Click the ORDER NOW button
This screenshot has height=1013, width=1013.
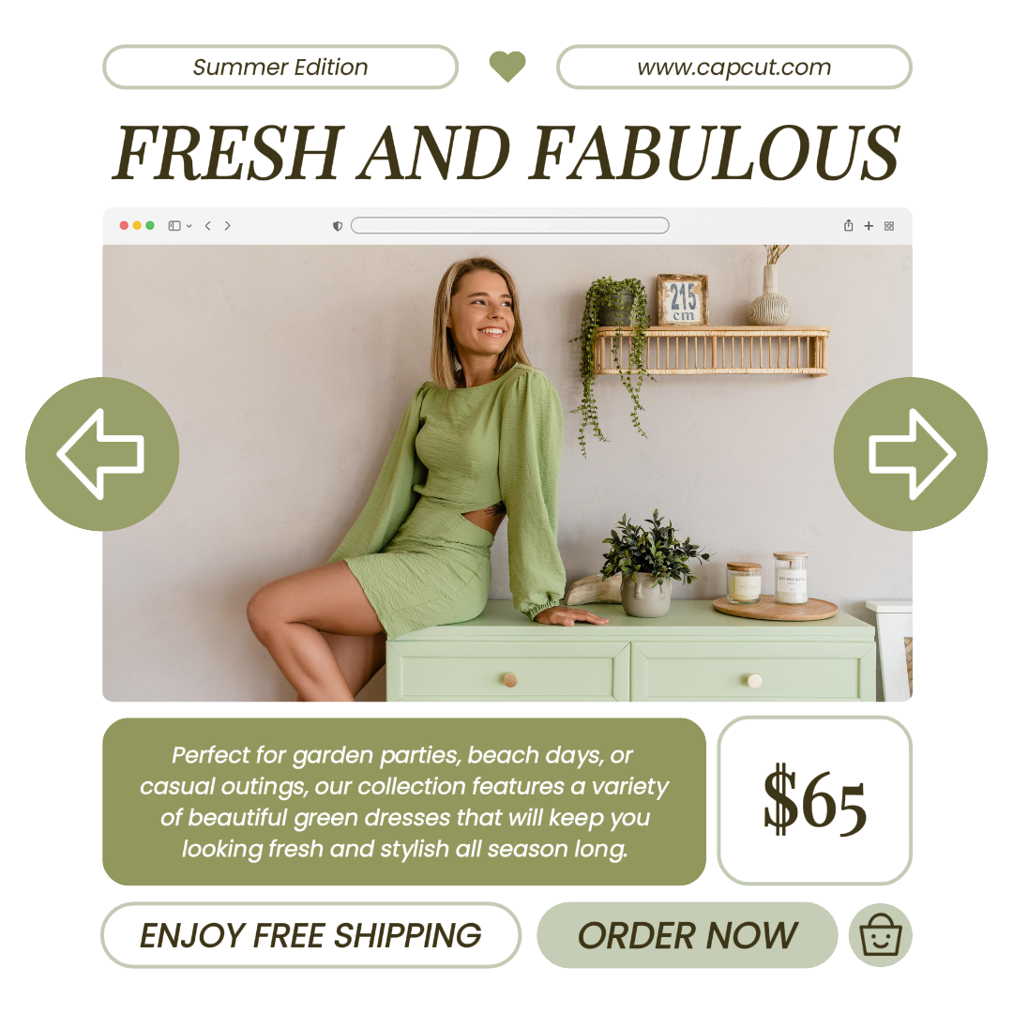pos(688,935)
